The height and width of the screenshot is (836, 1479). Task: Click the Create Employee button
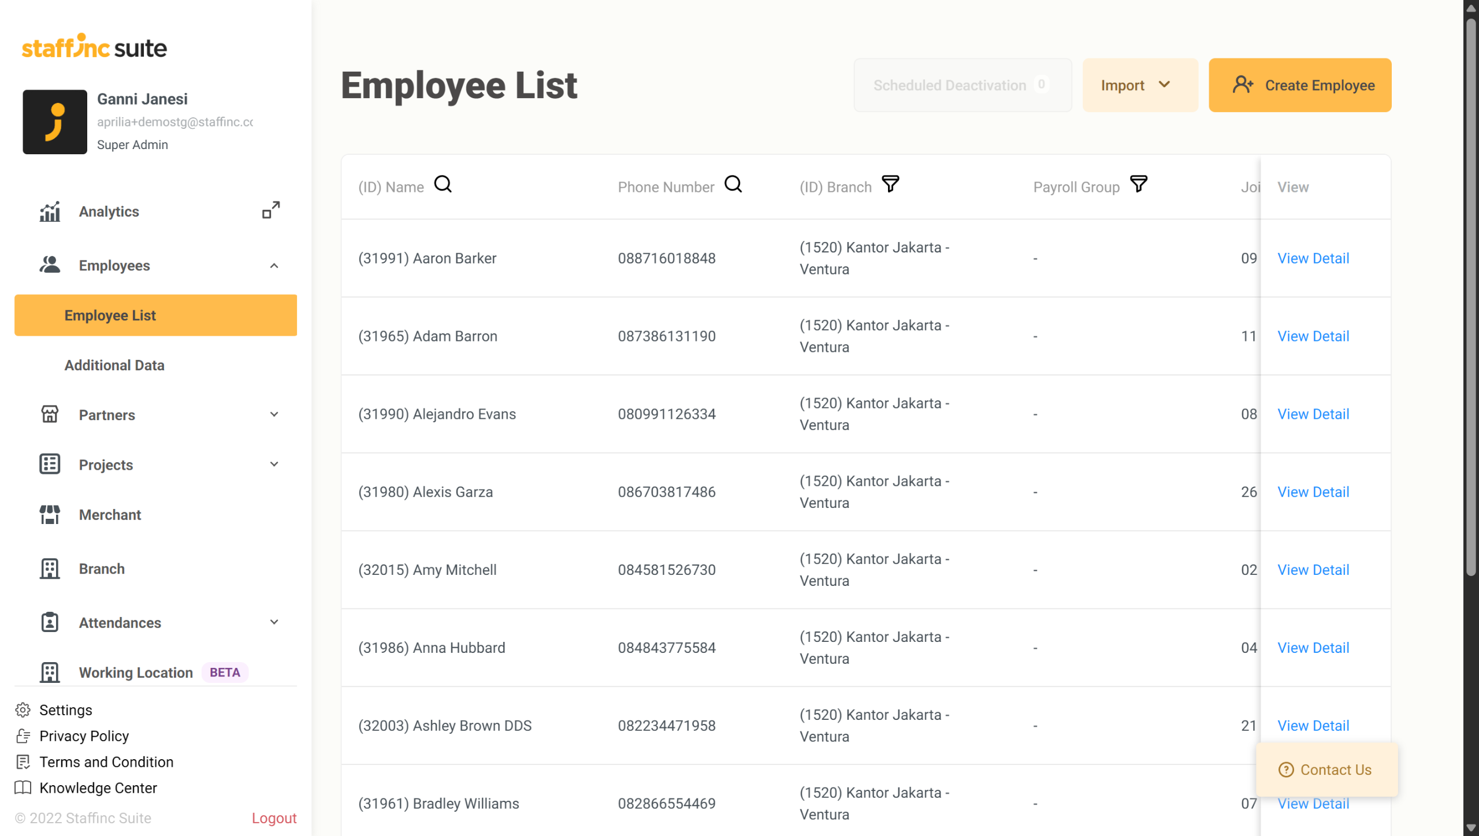click(1299, 85)
